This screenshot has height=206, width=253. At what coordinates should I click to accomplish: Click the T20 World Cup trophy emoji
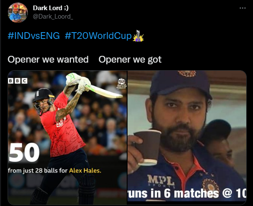coord(138,36)
